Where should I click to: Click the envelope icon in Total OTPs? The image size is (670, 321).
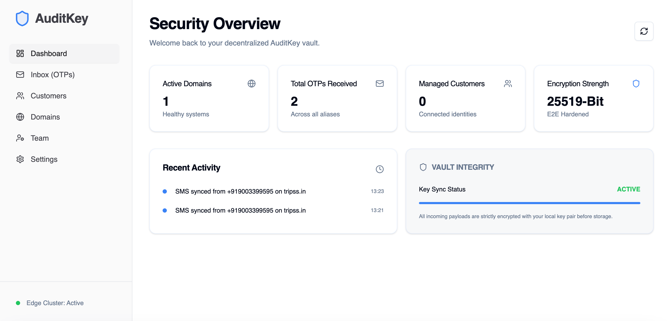pos(379,84)
